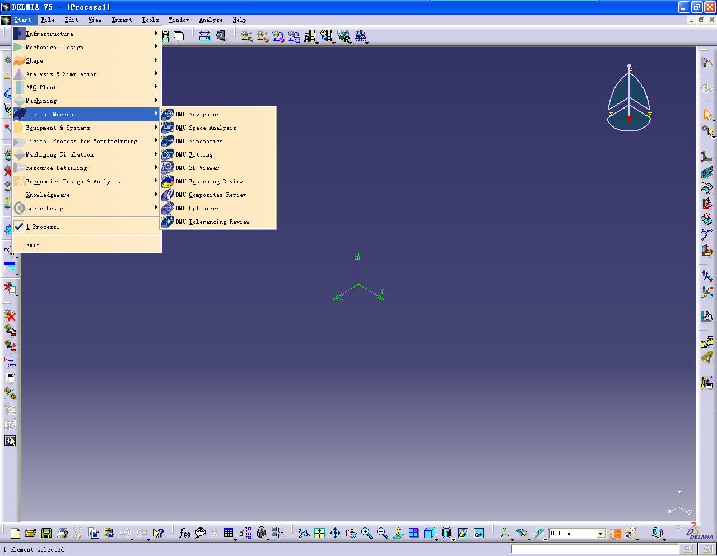
Task: Click the Open file folder icon
Action: [31, 533]
